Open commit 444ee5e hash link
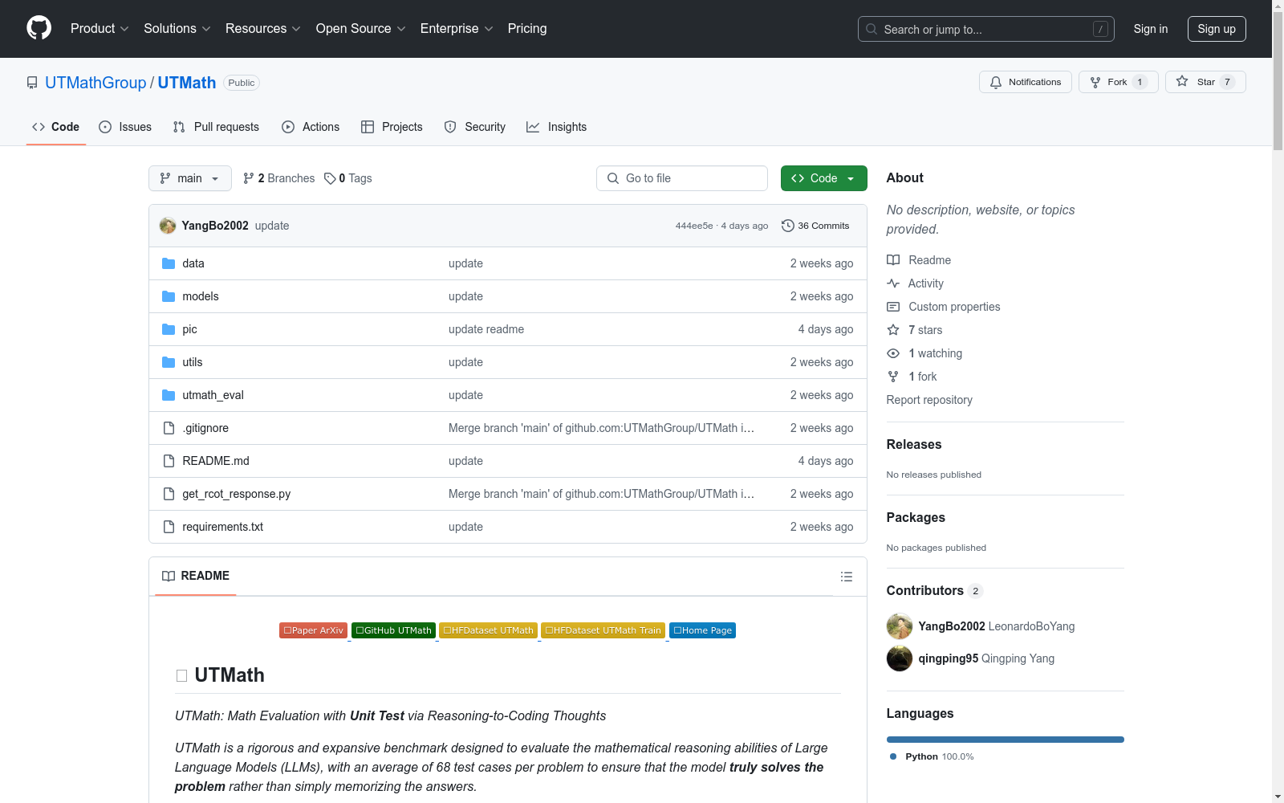This screenshot has height=803, width=1284. 694,226
